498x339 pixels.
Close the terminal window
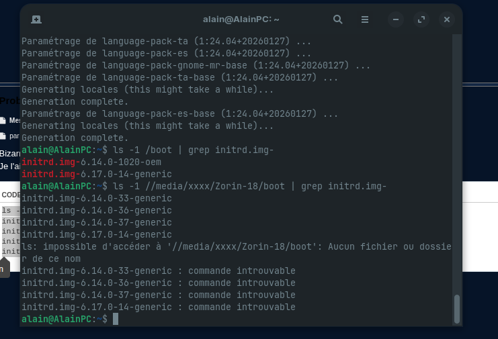tap(446, 19)
